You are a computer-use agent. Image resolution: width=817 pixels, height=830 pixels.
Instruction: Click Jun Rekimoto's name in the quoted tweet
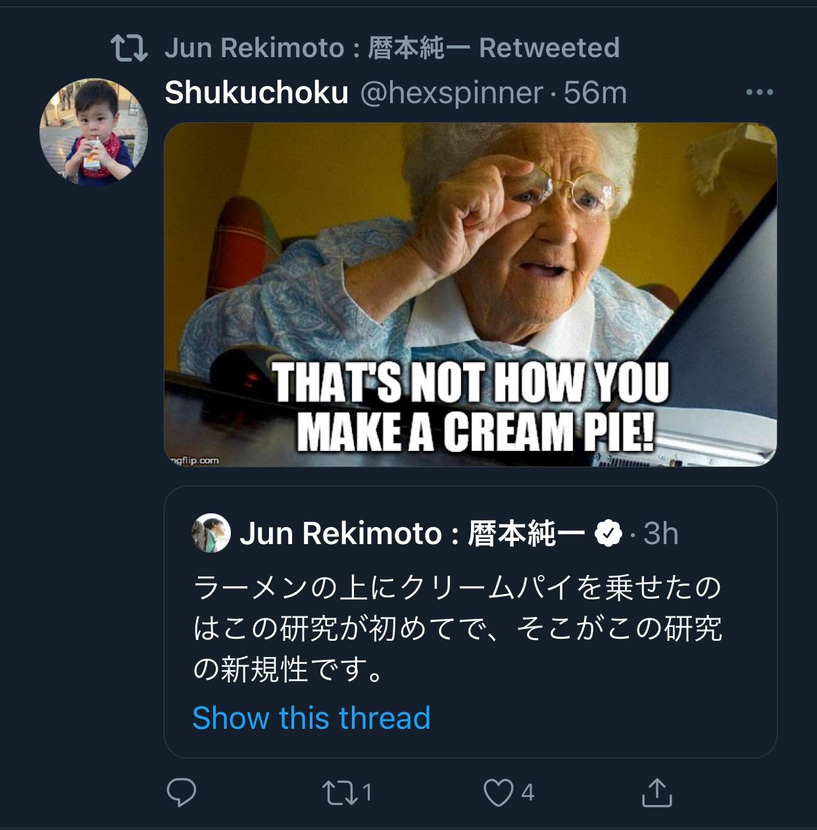pyautogui.click(x=412, y=533)
